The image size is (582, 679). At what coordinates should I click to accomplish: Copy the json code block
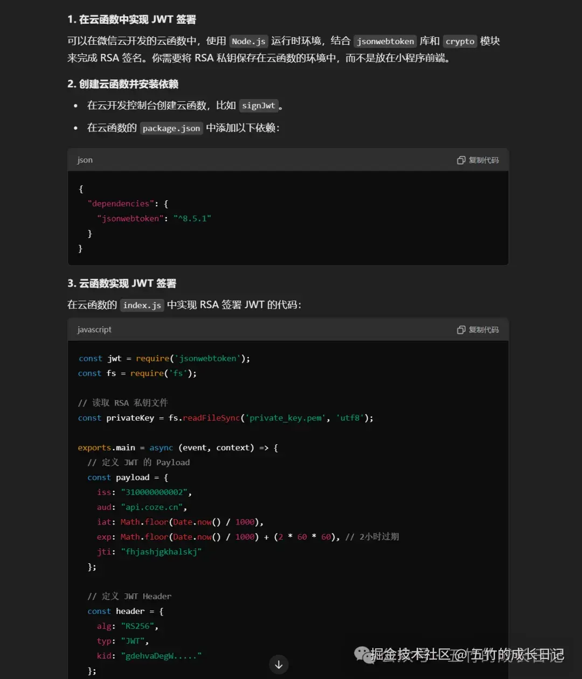(478, 160)
